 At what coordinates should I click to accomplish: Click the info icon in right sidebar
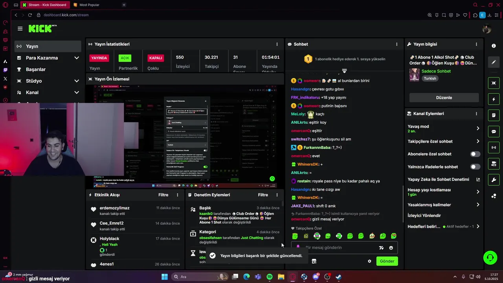[x=494, y=46]
